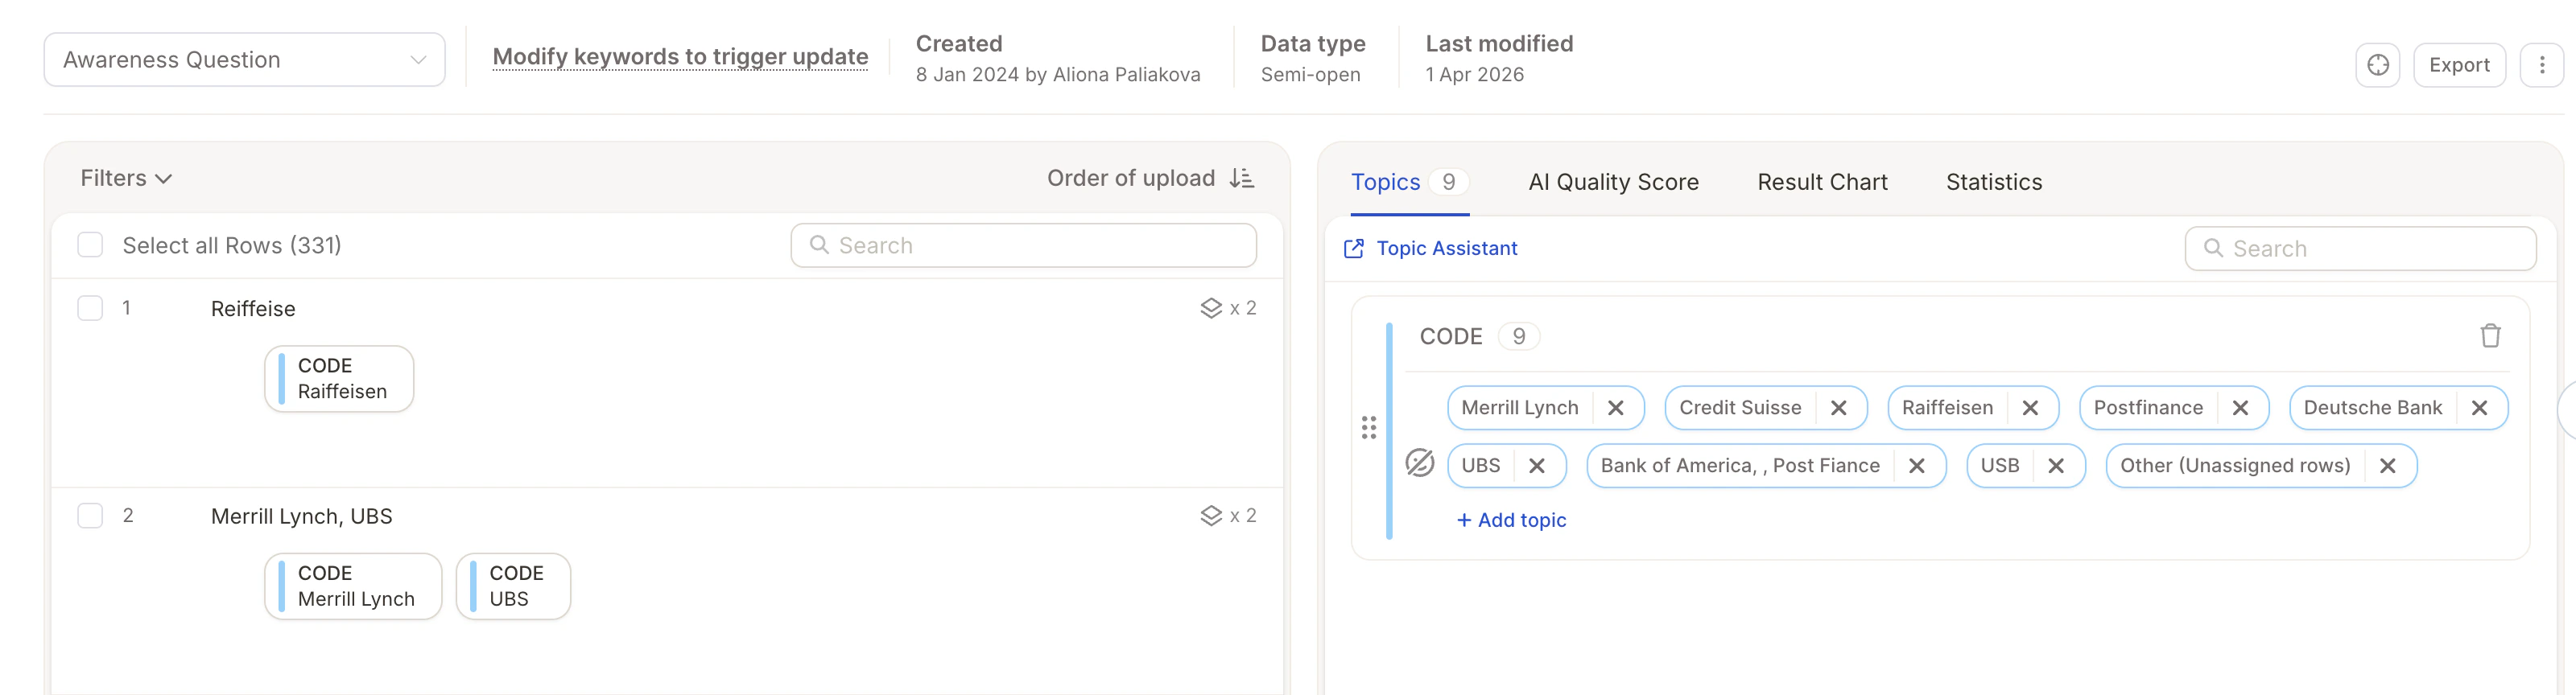Switch to the Topics tab
The width and height of the screenshot is (2576, 695).
pos(1409,182)
